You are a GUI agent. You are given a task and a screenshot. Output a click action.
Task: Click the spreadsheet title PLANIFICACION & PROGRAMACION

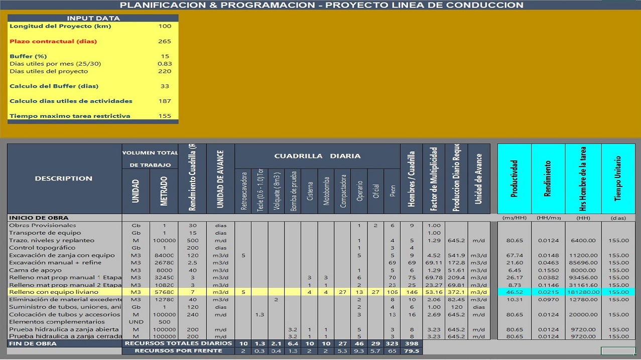[321, 5]
